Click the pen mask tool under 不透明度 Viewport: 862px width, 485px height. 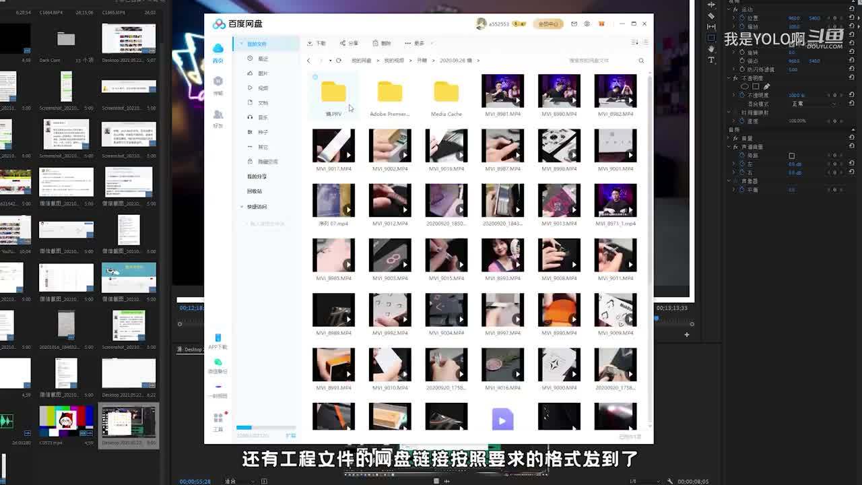[766, 86]
